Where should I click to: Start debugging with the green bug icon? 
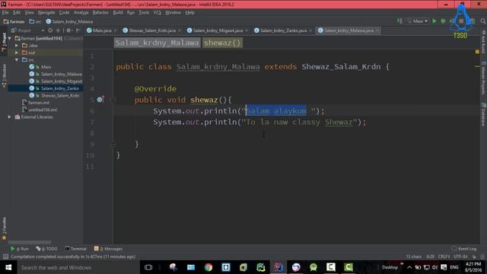pyautogui.click(x=443, y=21)
